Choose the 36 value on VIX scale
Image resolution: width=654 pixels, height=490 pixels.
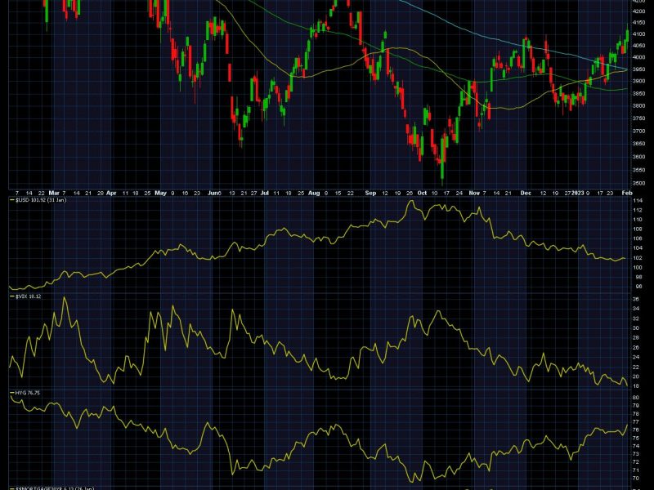636,299
